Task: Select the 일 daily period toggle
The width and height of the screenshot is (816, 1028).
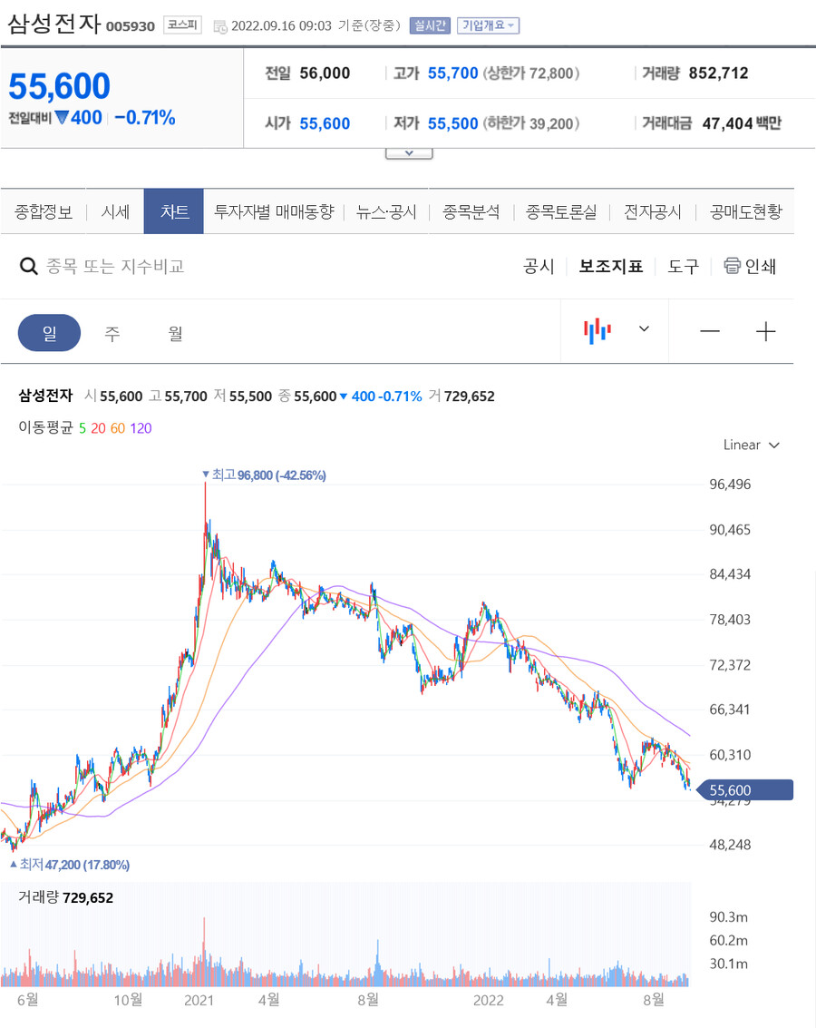Action: pyautogui.click(x=49, y=333)
